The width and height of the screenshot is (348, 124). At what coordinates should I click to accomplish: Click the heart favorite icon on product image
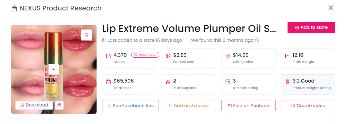coord(86,35)
